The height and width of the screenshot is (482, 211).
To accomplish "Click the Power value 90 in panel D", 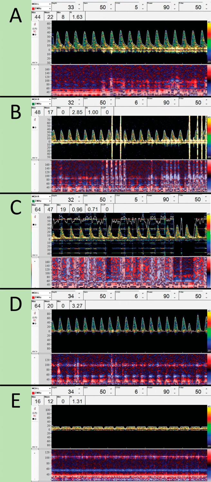I will pos(166,296).
